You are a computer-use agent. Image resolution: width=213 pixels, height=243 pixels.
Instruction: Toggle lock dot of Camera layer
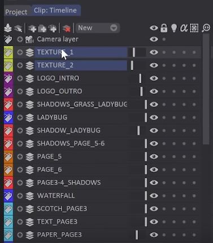(x=164, y=39)
